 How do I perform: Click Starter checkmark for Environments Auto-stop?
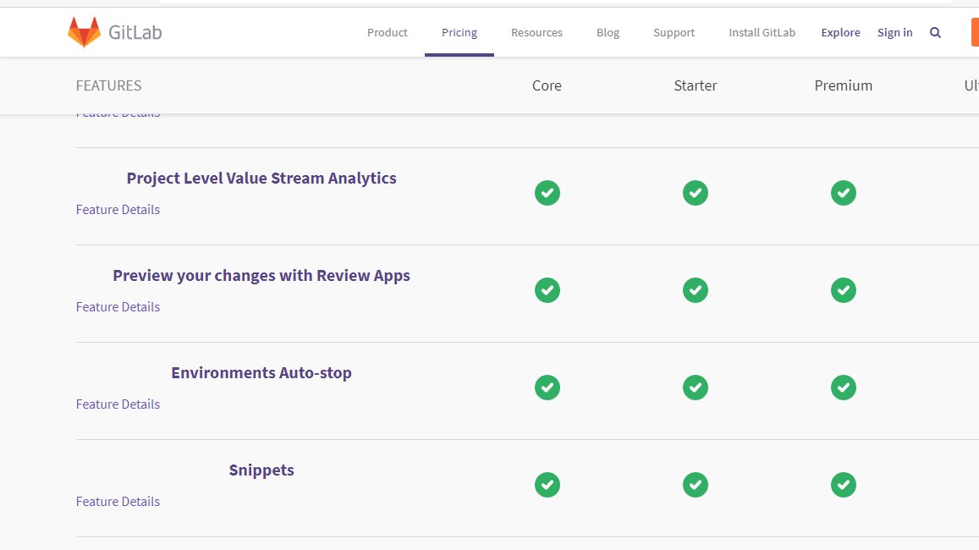click(695, 388)
